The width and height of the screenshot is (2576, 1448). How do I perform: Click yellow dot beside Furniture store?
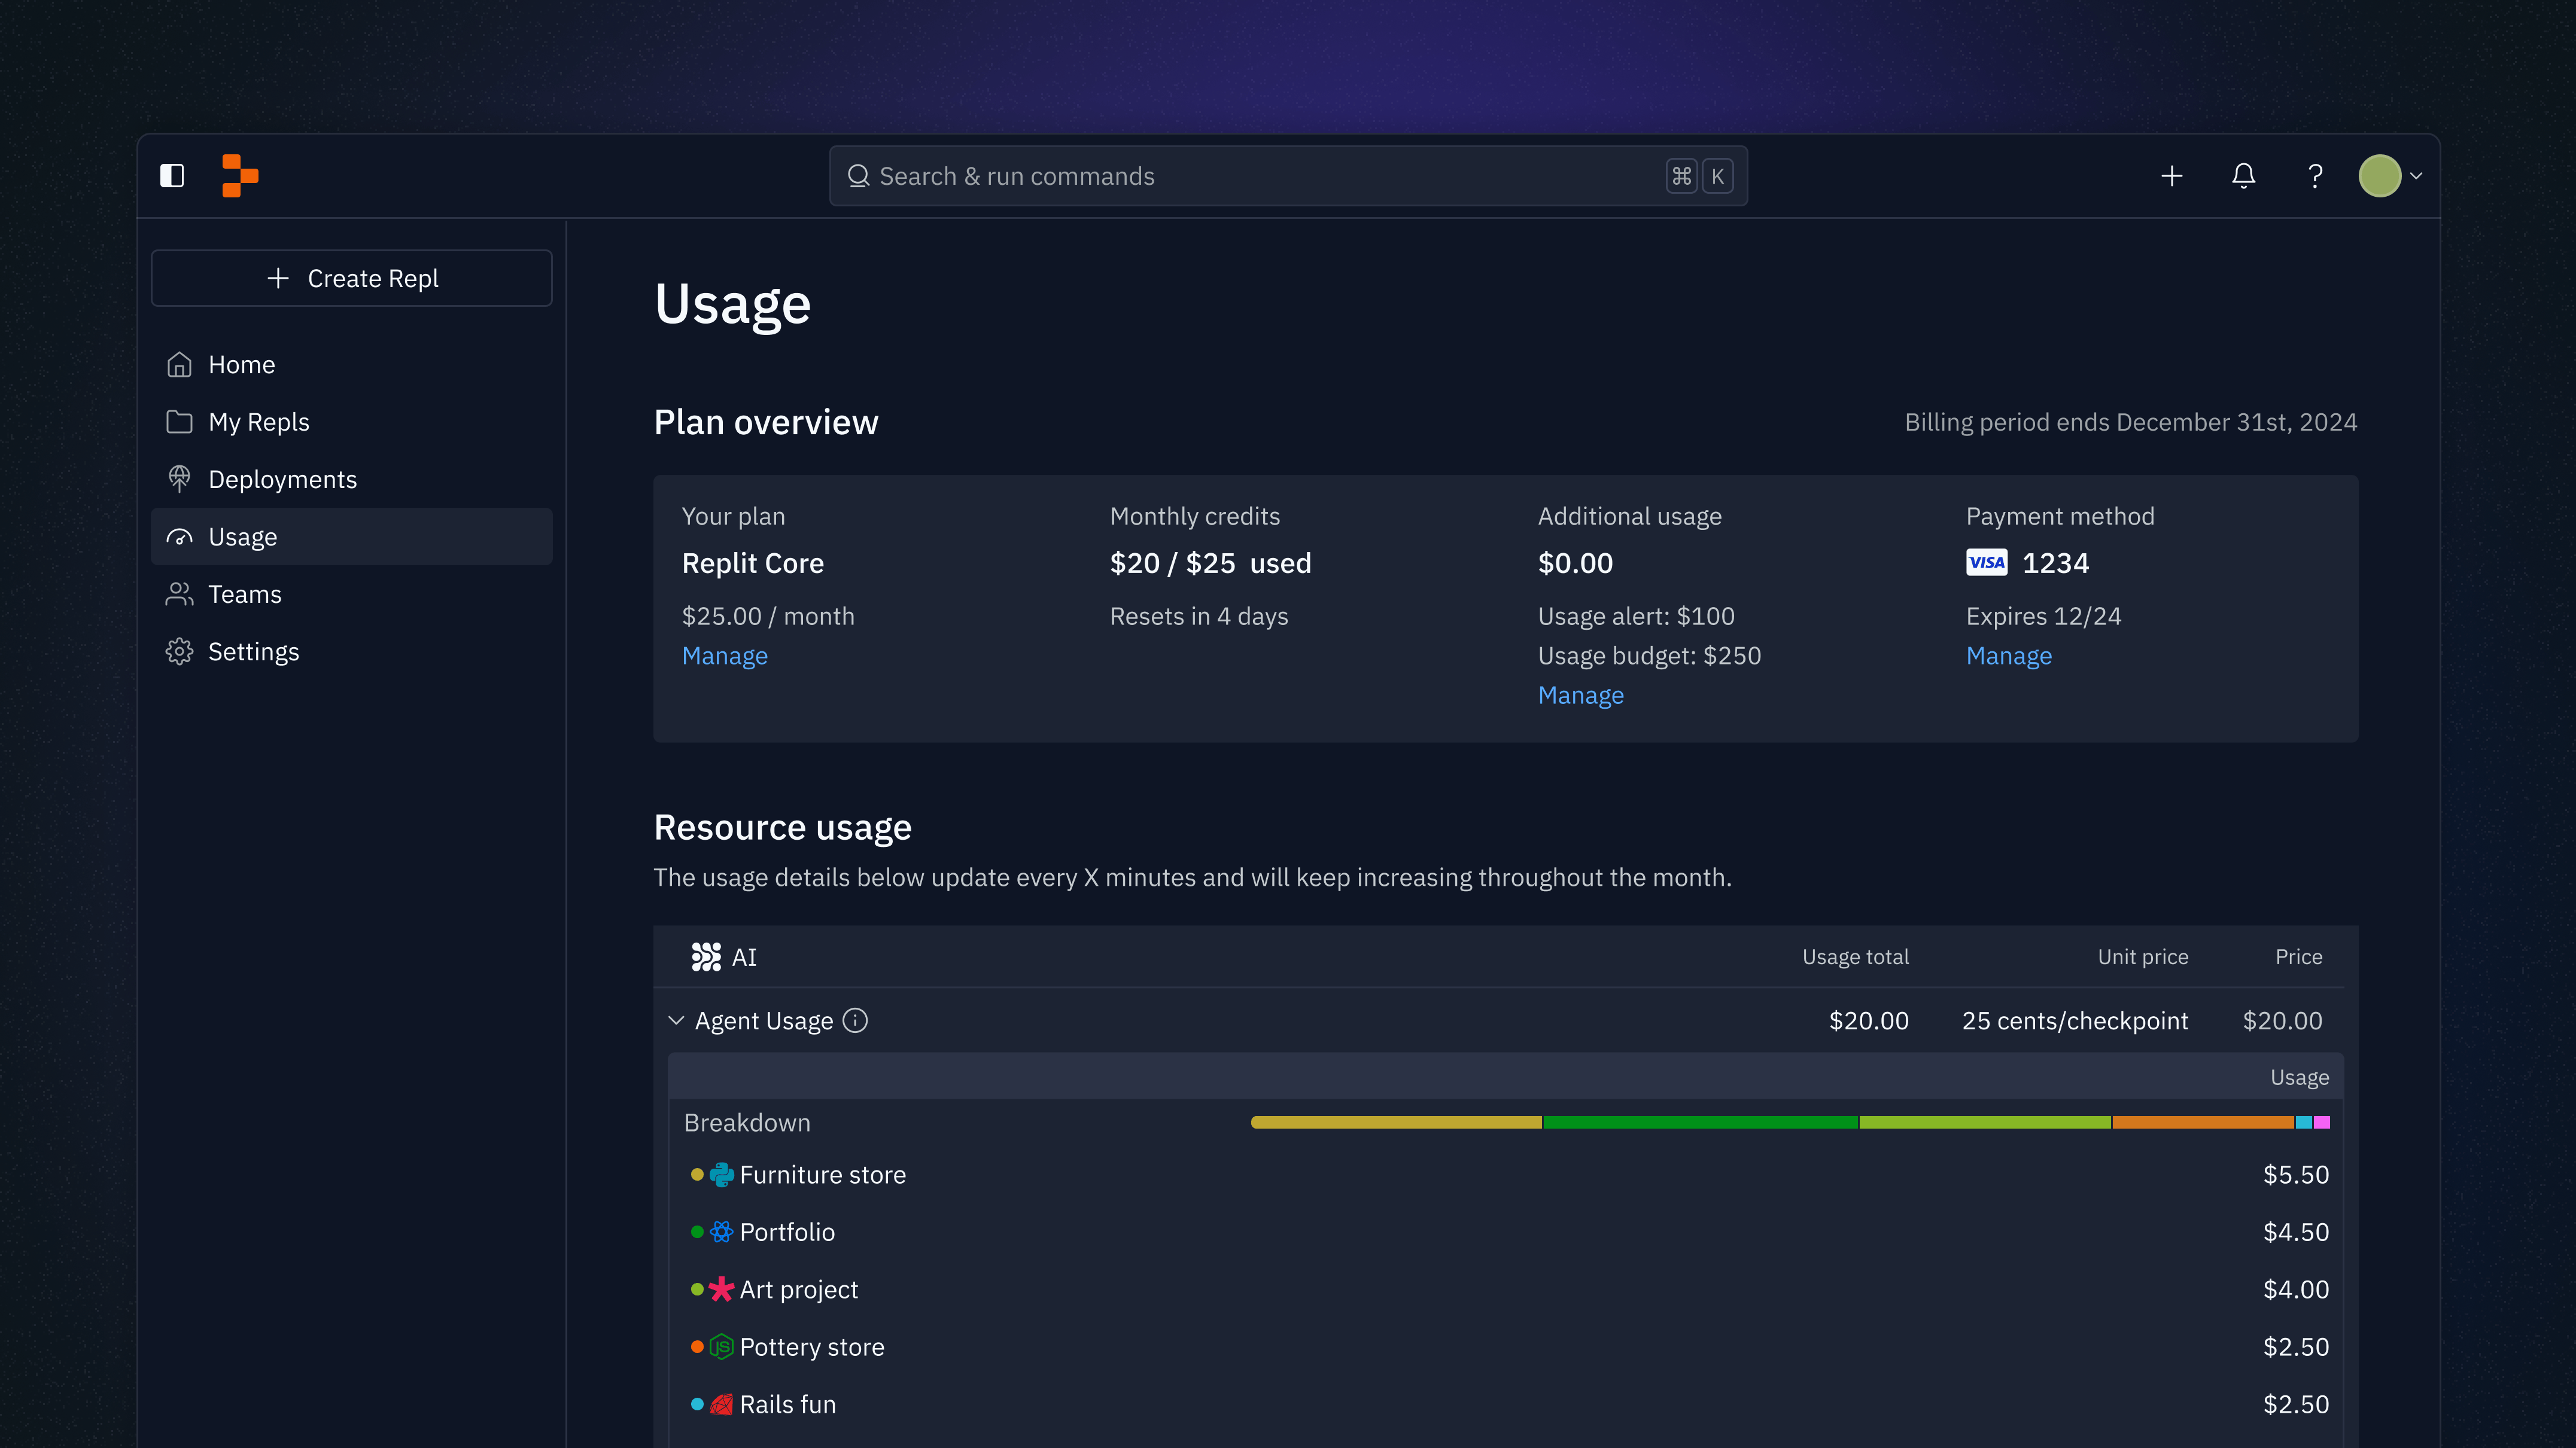pyautogui.click(x=697, y=1174)
